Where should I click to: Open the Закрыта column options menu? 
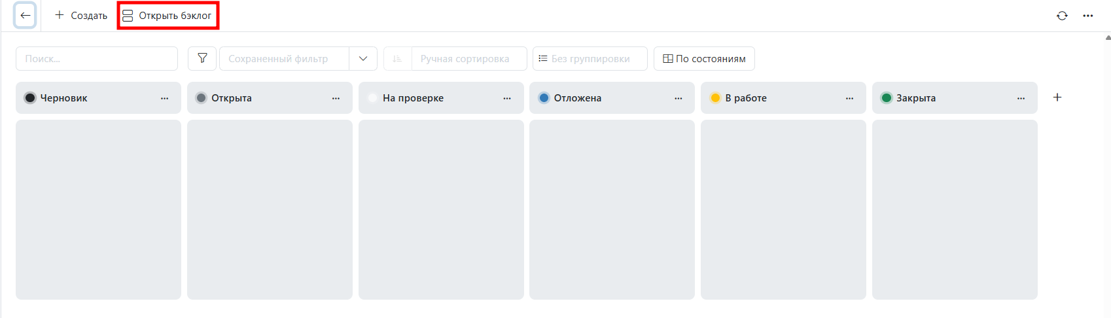click(x=1021, y=98)
